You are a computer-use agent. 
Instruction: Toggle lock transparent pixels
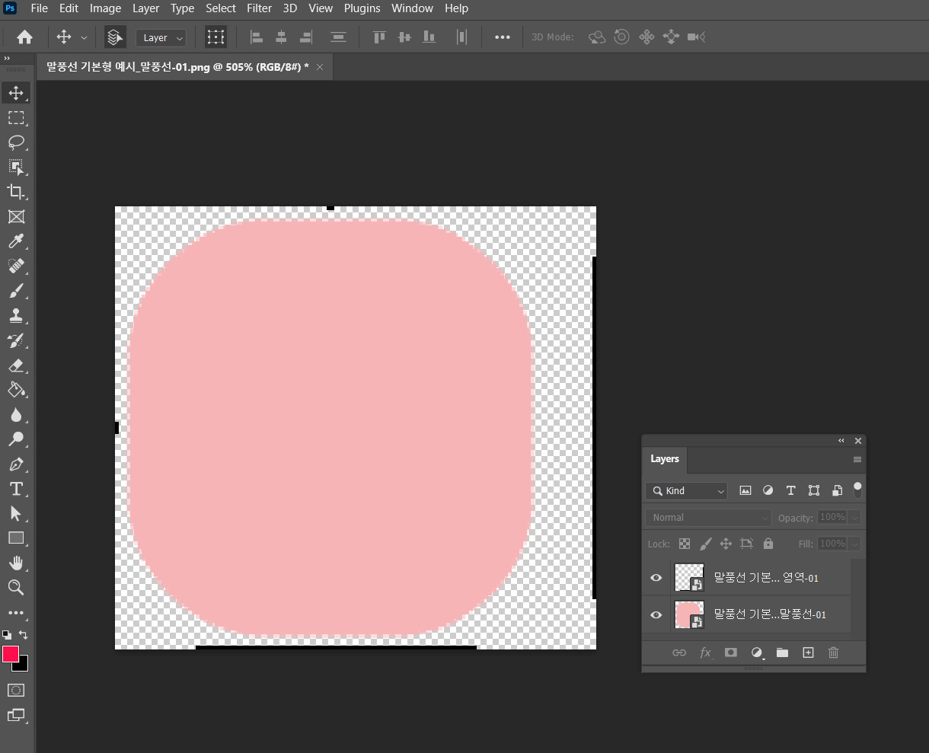(685, 544)
